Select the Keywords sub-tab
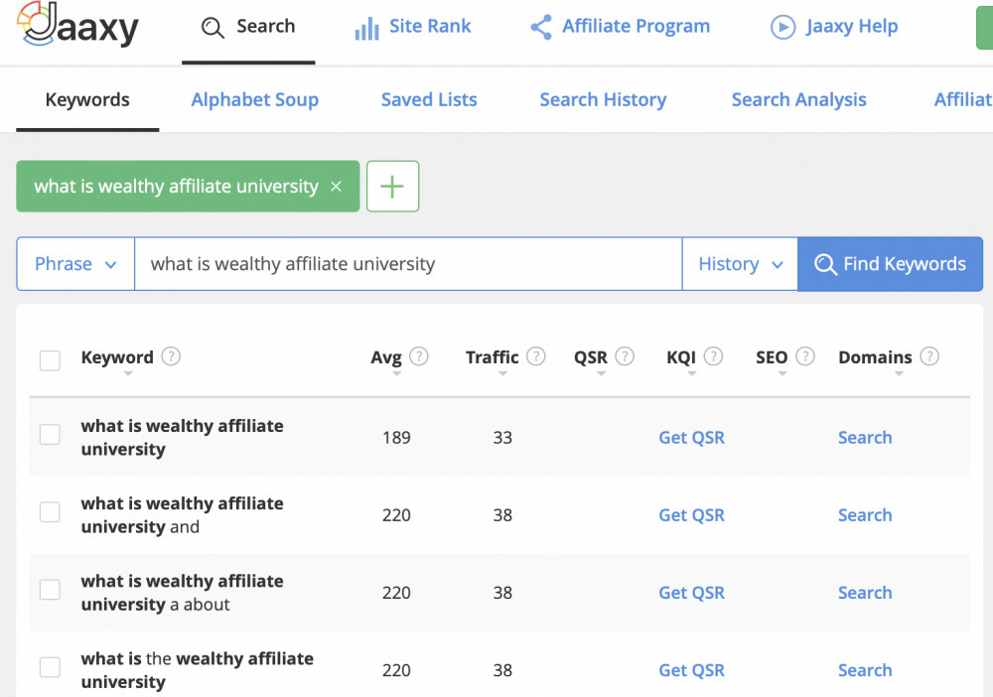This screenshot has width=993, height=697. [87, 100]
